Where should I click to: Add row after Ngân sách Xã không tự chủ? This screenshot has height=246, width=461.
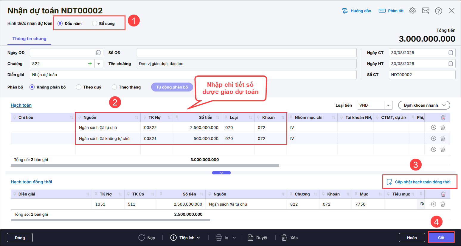(x=434, y=138)
